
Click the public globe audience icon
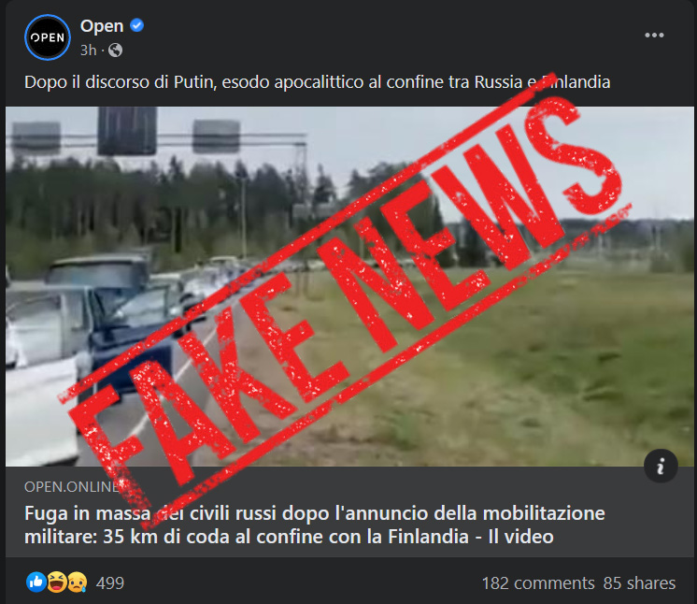(x=115, y=50)
